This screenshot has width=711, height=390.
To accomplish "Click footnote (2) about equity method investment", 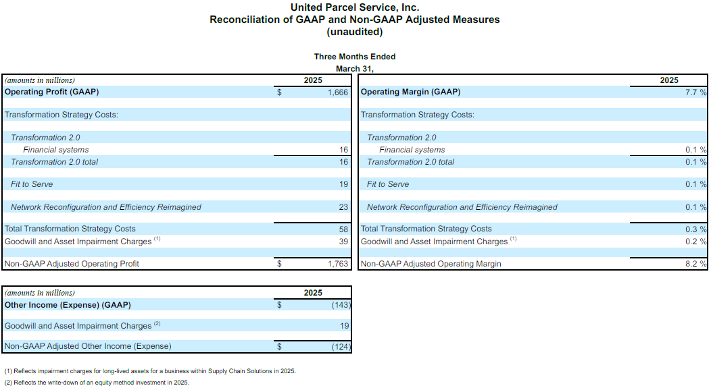I will pyautogui.click(x=97, y=383).
